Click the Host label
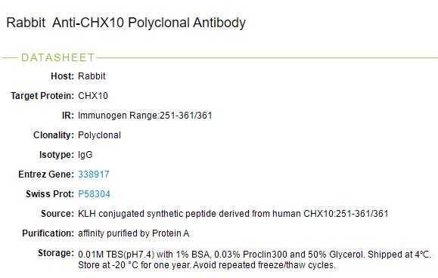The height and width of the screenshot is (278, 438). [62, 76]
